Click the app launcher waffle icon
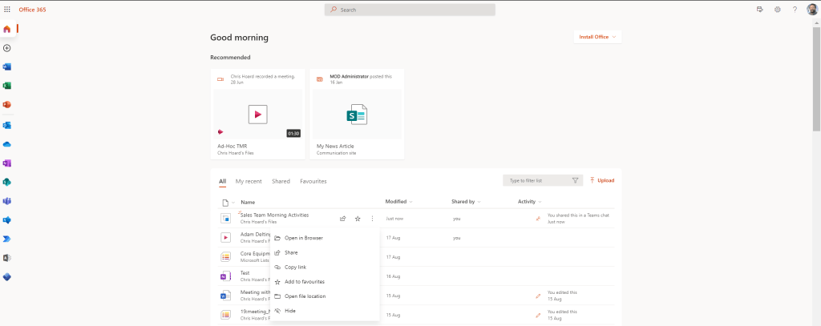Screen dimensions: 821x326 tap(7, 10)
